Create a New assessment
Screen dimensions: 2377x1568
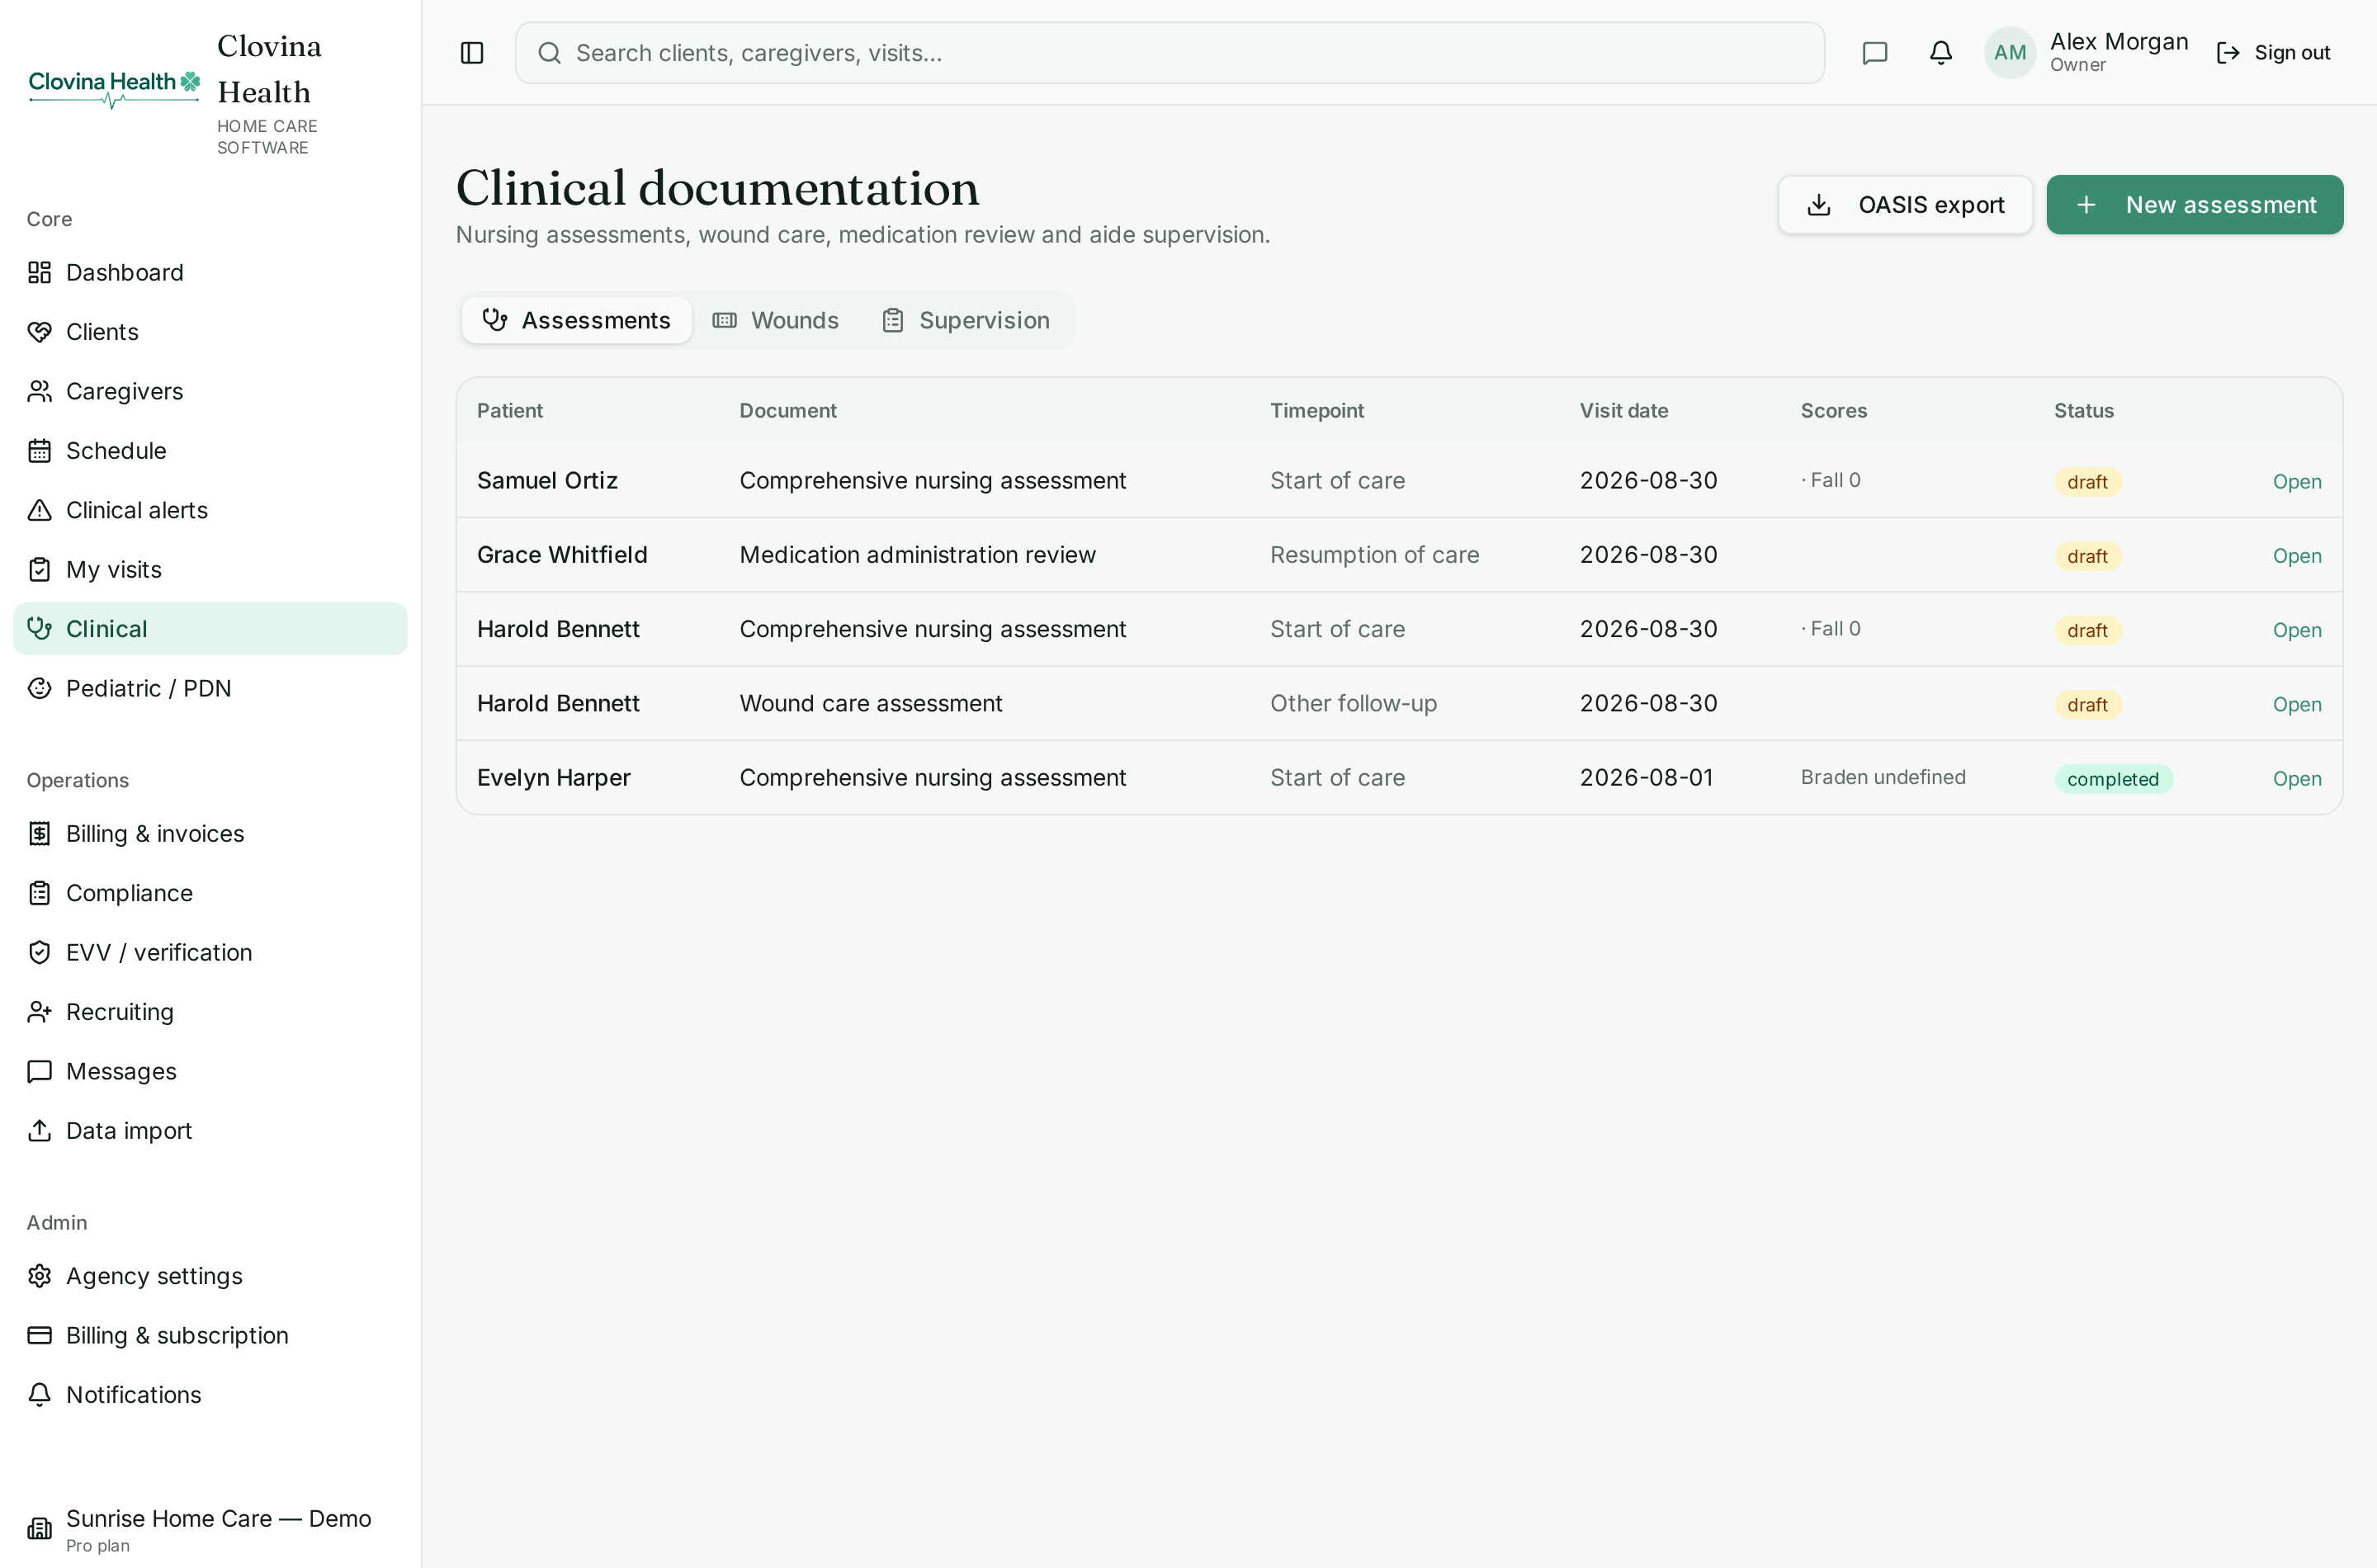[x=2194, y=205]
